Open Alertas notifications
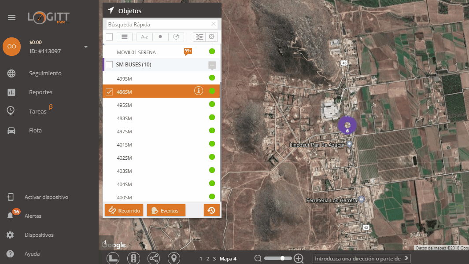Viewport: 469px width, 264px height. [33, 216]
